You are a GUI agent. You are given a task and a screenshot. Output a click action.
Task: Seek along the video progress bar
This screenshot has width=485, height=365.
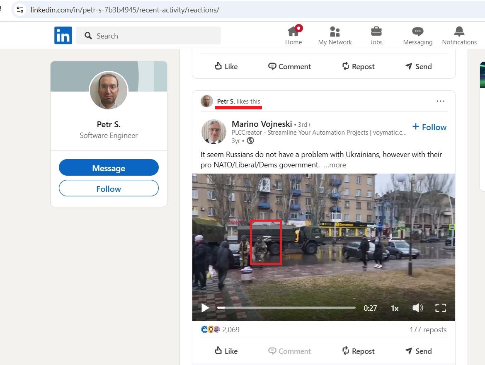coord(286,308)
